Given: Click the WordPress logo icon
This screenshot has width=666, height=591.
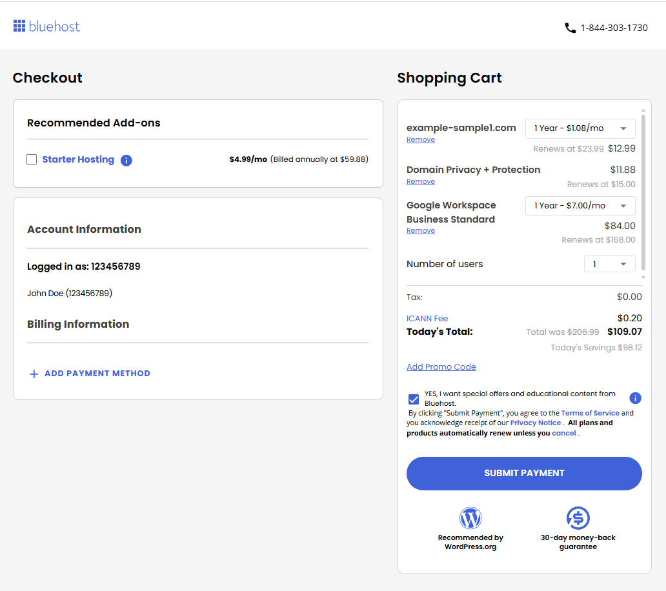Looking at the screenshot, I should 470,517.
